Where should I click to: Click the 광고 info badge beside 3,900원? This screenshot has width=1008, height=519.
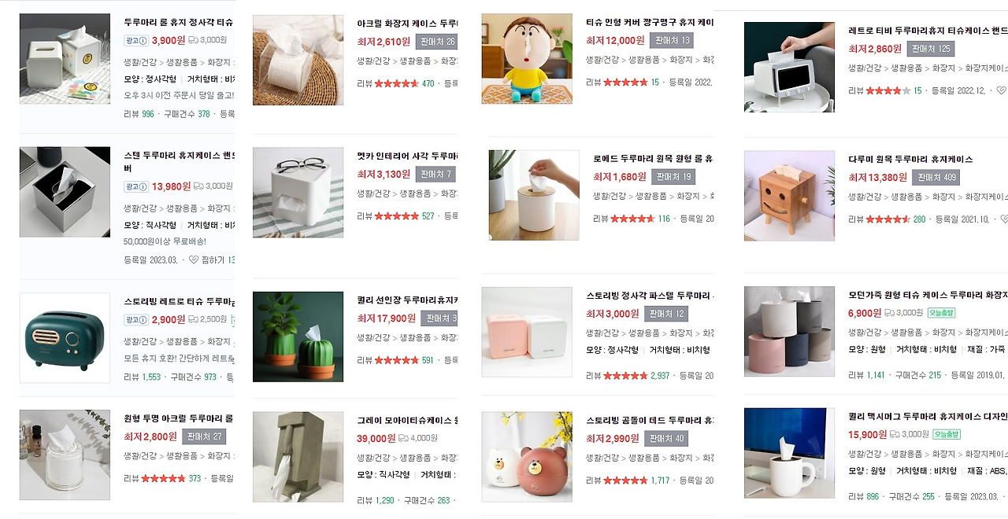pos(135,40)
